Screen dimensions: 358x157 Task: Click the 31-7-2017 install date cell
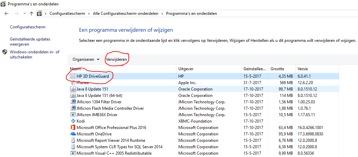[252, 83]
